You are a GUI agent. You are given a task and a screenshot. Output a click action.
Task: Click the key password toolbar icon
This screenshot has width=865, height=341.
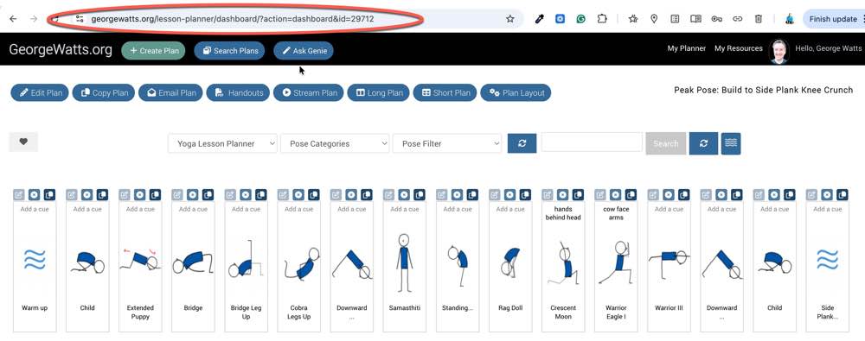(716, 19)
